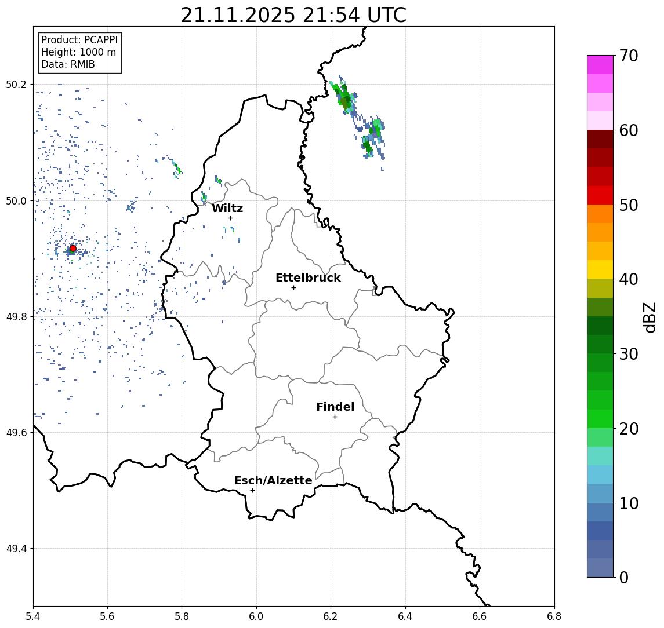Click the dBZ colorbar label
664x628 pixels.
point(649,317)
